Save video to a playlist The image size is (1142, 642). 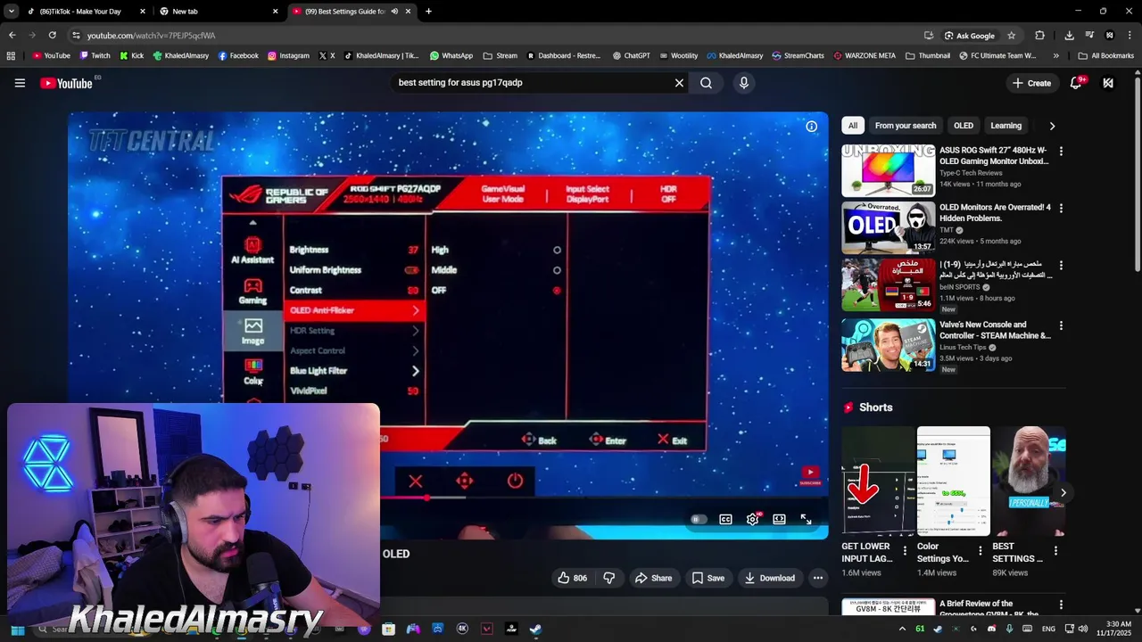click(708, 578)
